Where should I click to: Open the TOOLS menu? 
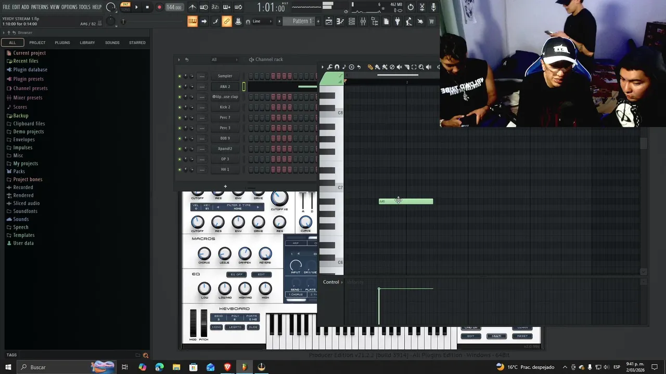click(x=85, y=7)
